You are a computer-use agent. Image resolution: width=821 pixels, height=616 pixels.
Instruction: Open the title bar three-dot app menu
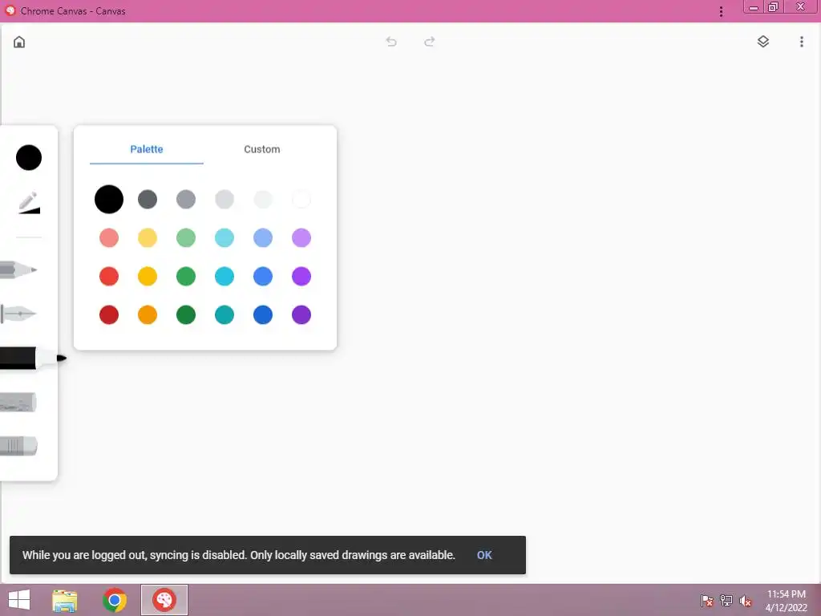(721, 11)
